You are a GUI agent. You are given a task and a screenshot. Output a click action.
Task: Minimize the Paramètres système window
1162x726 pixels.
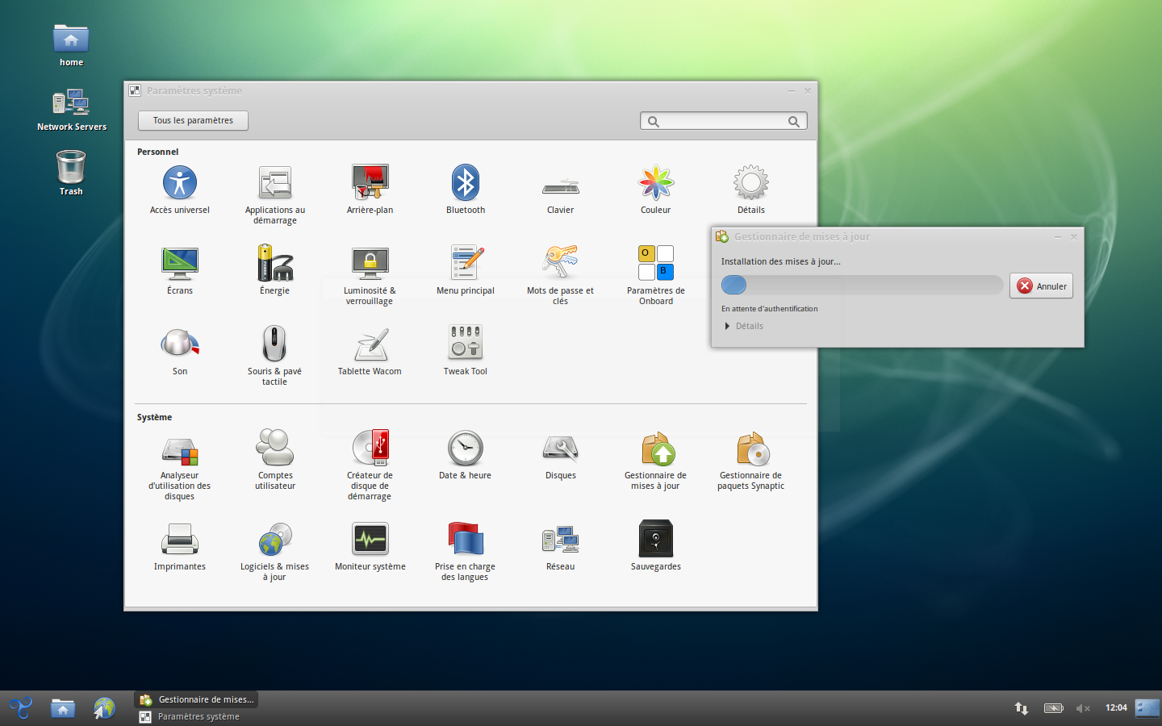pos(792,90)
